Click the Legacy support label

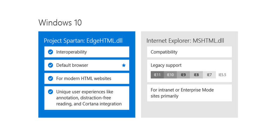coord(166,65)
